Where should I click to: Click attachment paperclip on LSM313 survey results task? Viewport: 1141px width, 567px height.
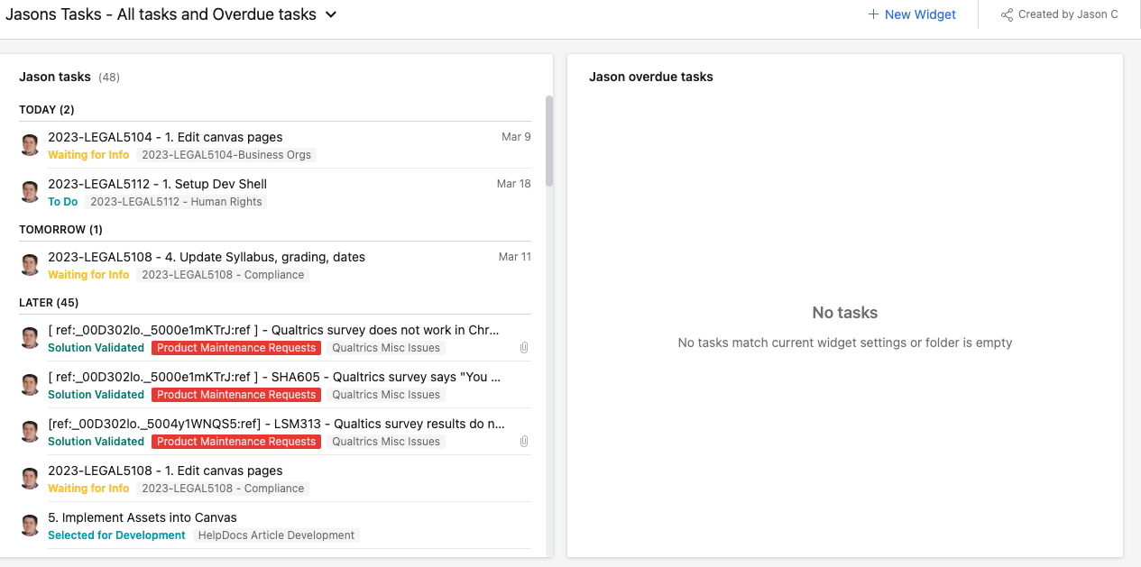click(524, 442)
